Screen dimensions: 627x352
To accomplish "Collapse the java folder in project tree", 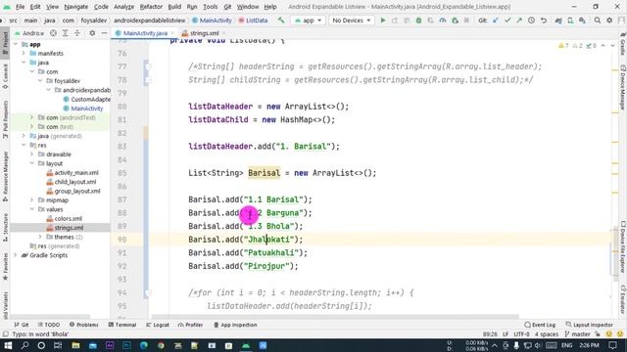I will tap(24, 63).
